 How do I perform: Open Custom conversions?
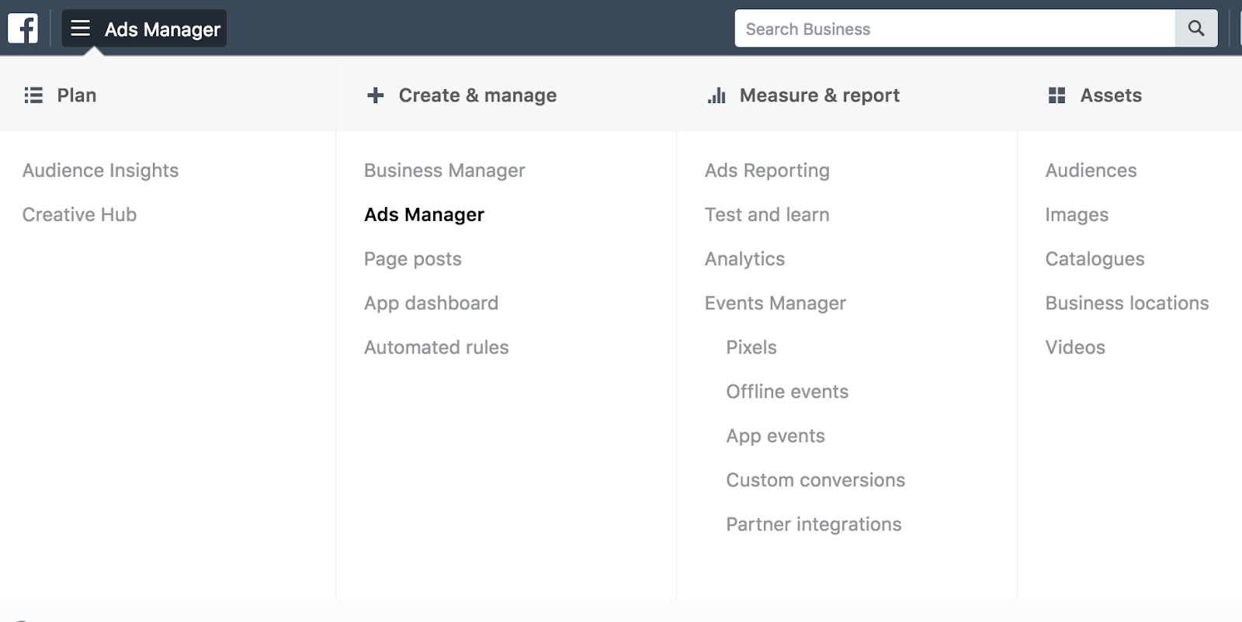815,480
